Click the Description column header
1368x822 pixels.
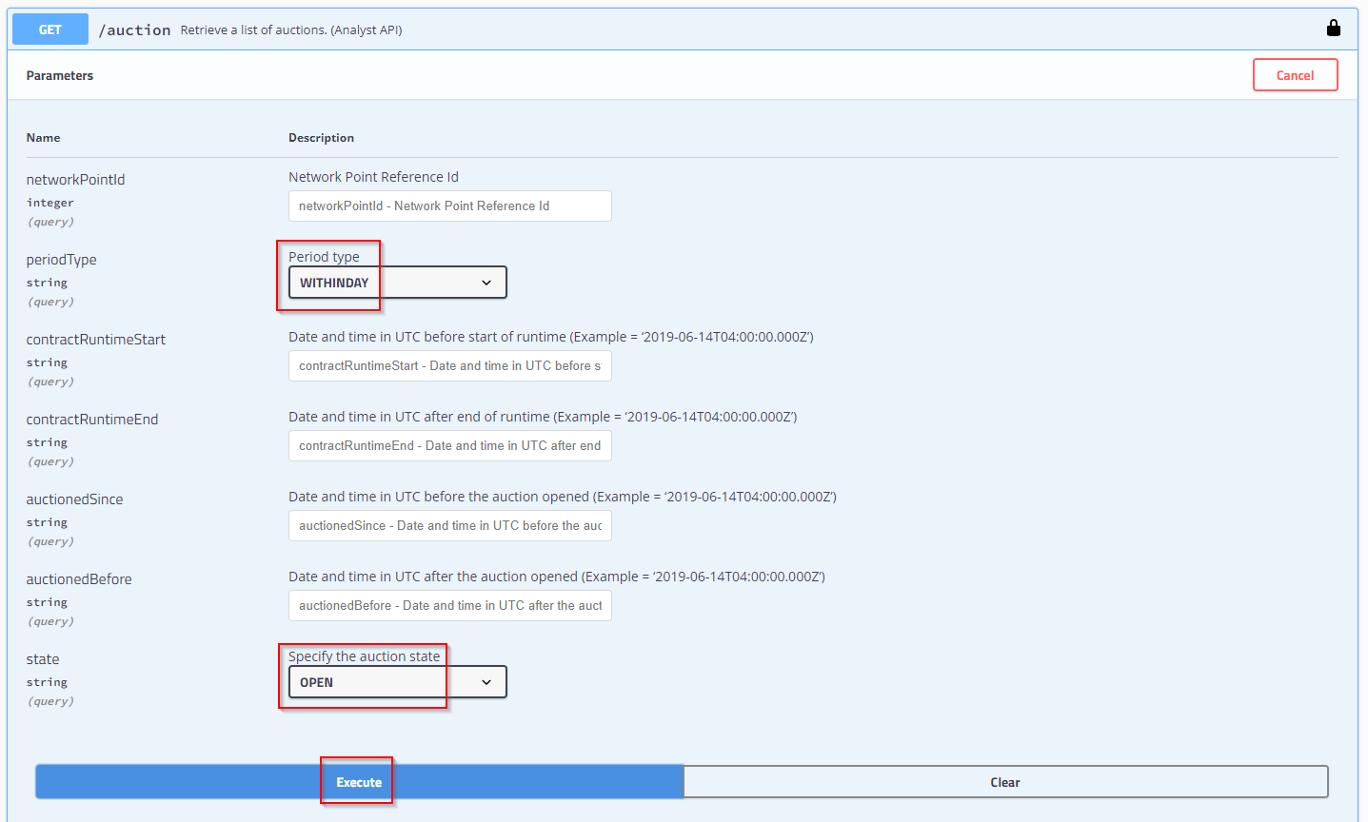[x=321, y=138]
